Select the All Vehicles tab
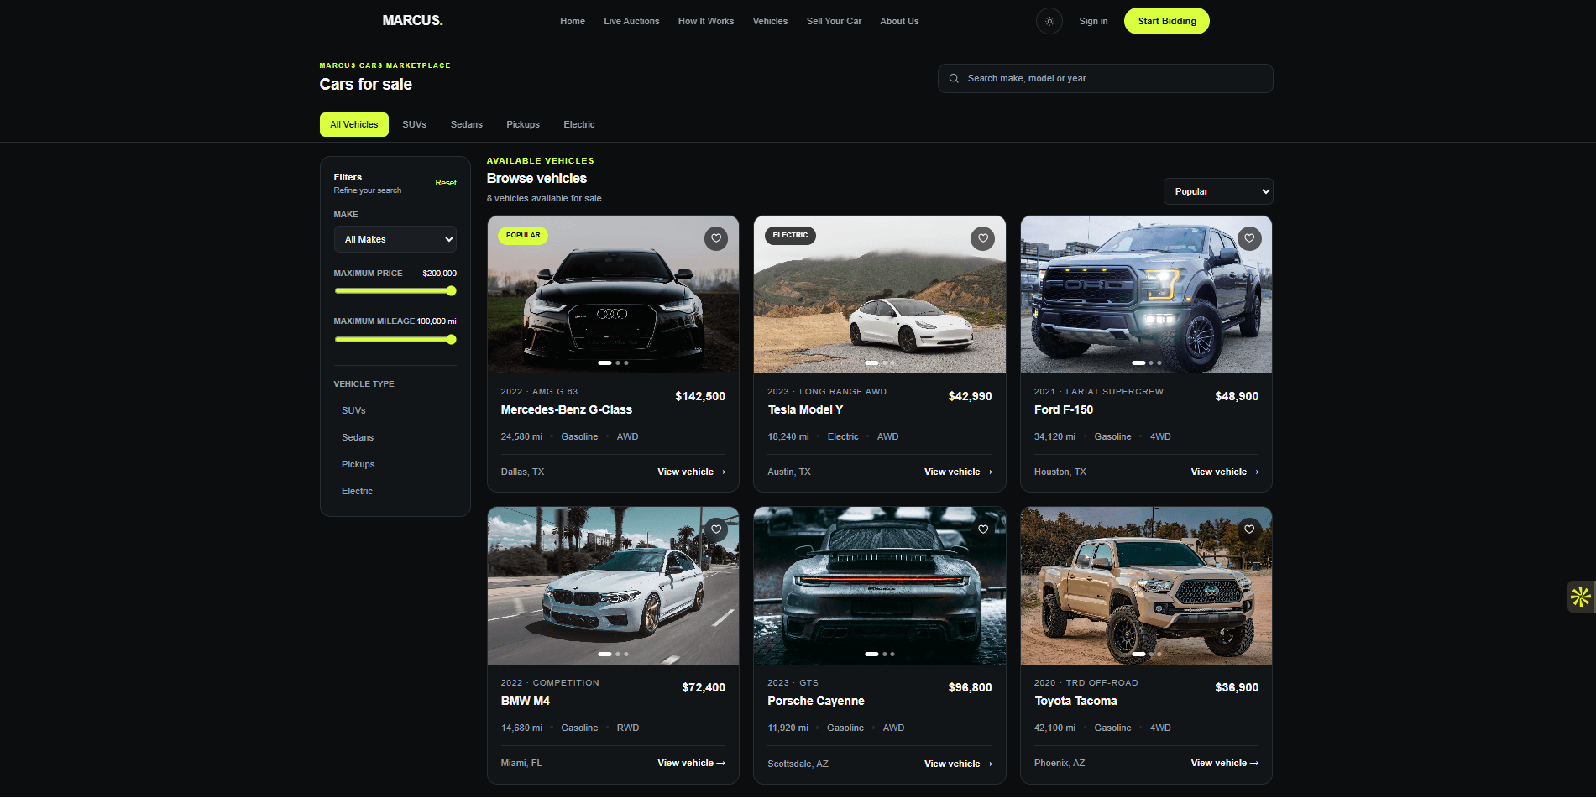Screen dimensions: 1596x798 click(354, 124)
